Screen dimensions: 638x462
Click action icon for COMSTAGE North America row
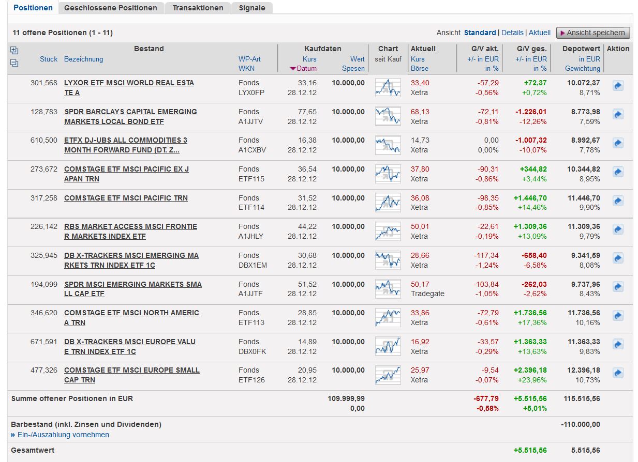(x=618, y=316)
